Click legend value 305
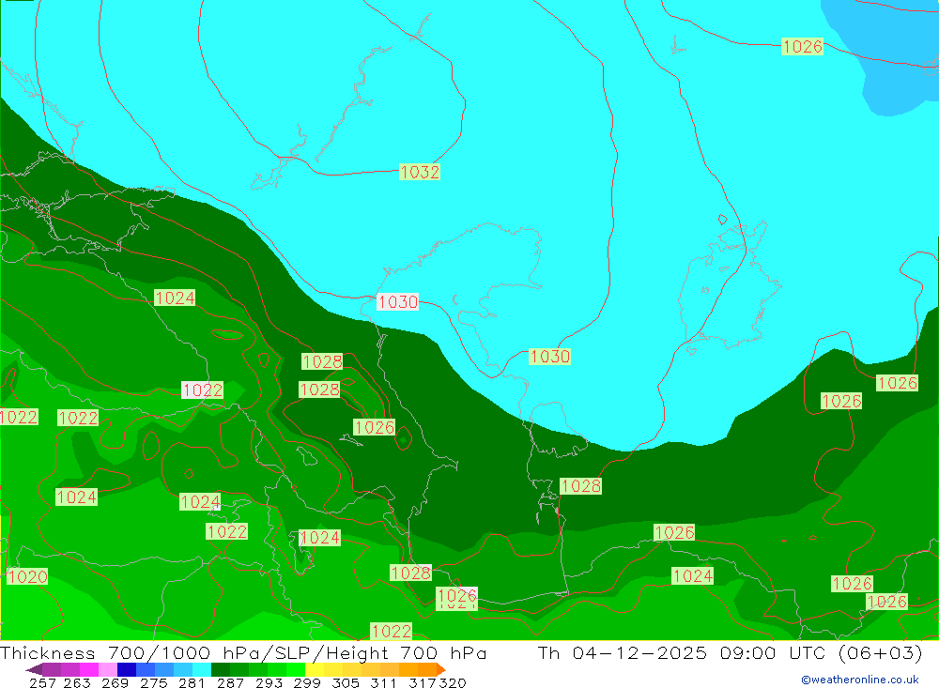 [x=346, y=682]
